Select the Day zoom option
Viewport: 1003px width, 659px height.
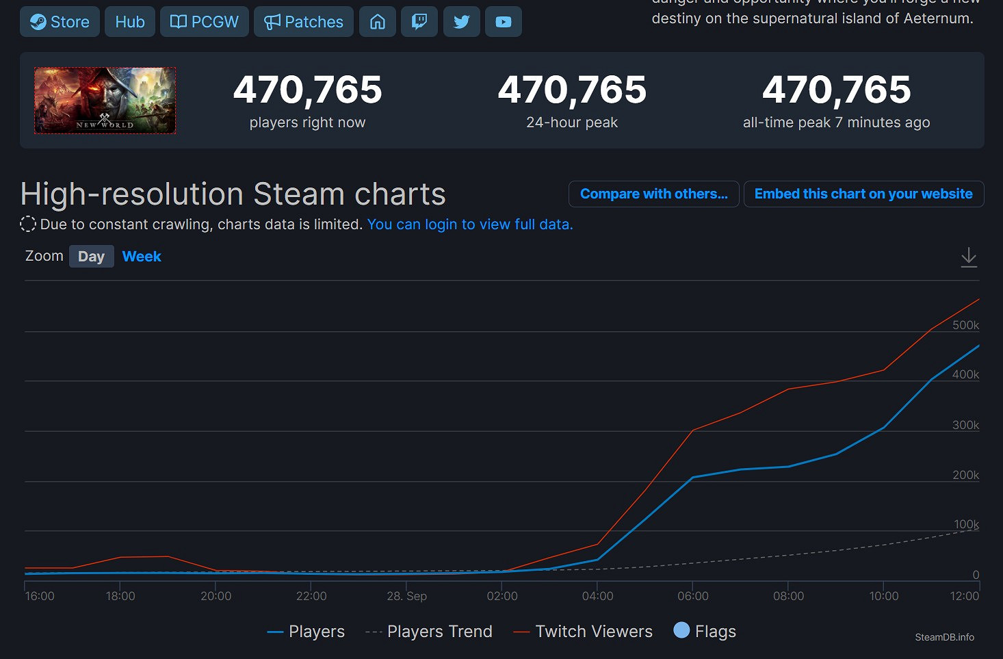[x=91, y=257]
